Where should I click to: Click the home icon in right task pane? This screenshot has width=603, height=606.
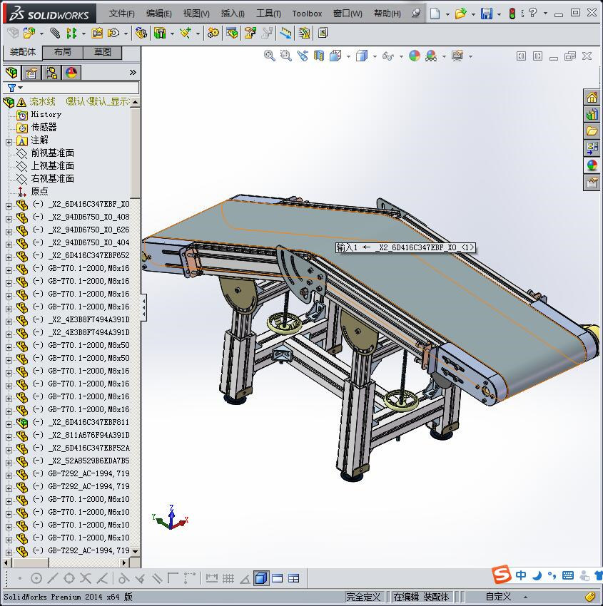click(x=592, y=97)
